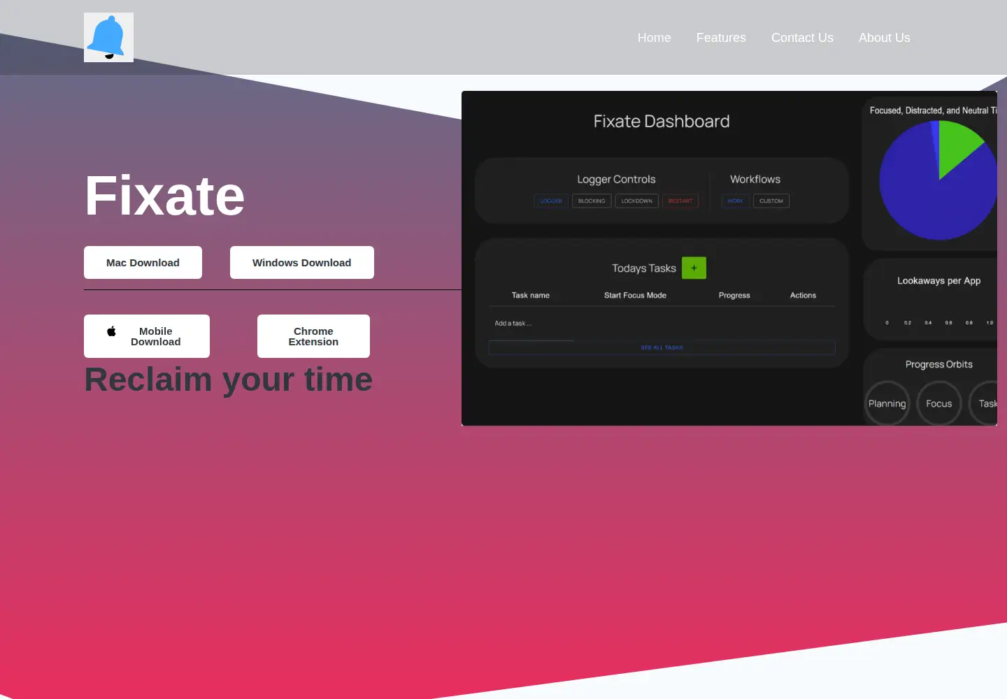The height and width of the screenshot is (699, 1007).
Task: Open the Contact Us nav item
Action: click(802, 38)
